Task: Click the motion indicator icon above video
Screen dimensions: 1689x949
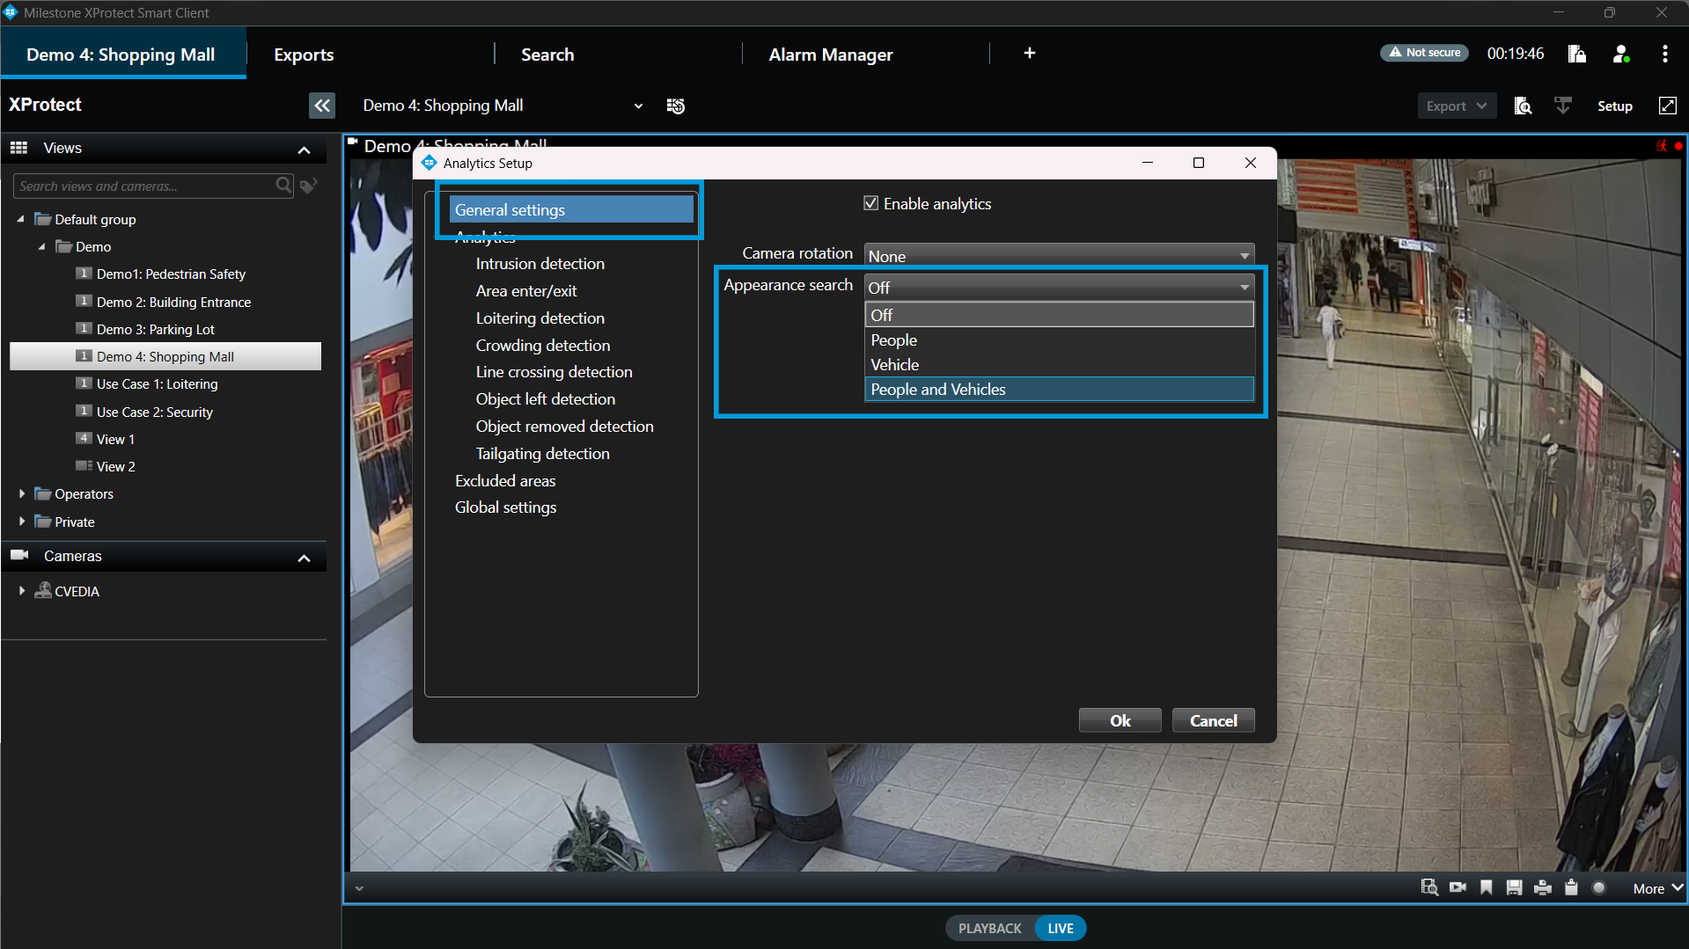Action: click(x=1661, y=146)
